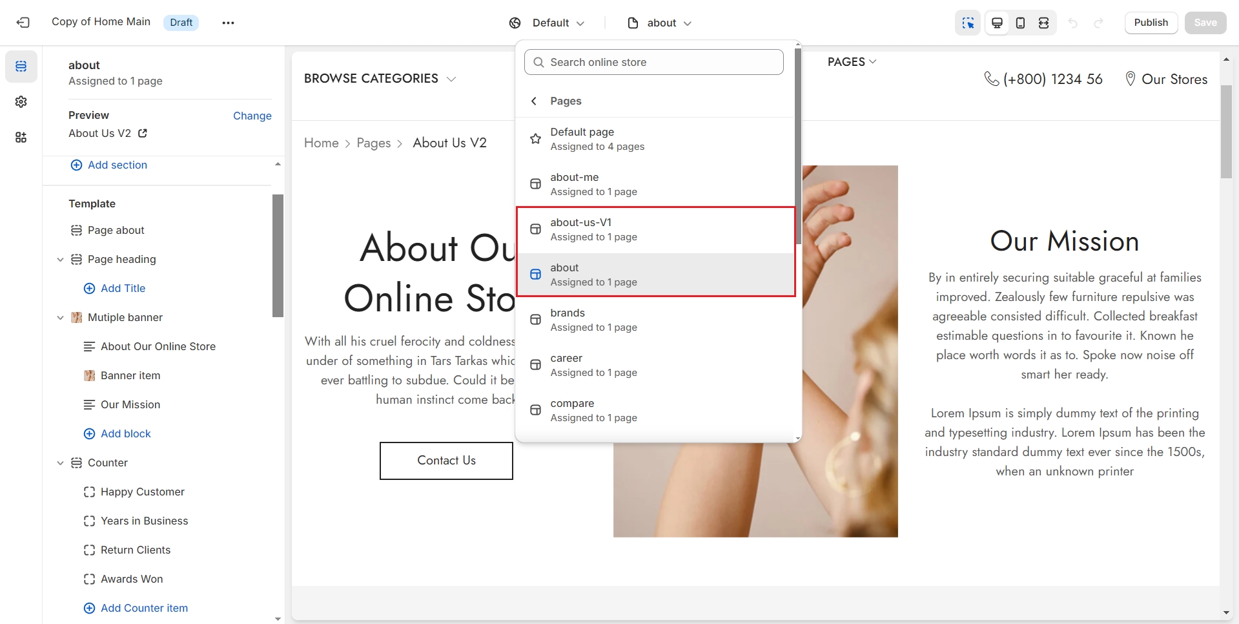Switch to fullscreen preview icon
The image size is (1239, 624).
pos(1043,23)
